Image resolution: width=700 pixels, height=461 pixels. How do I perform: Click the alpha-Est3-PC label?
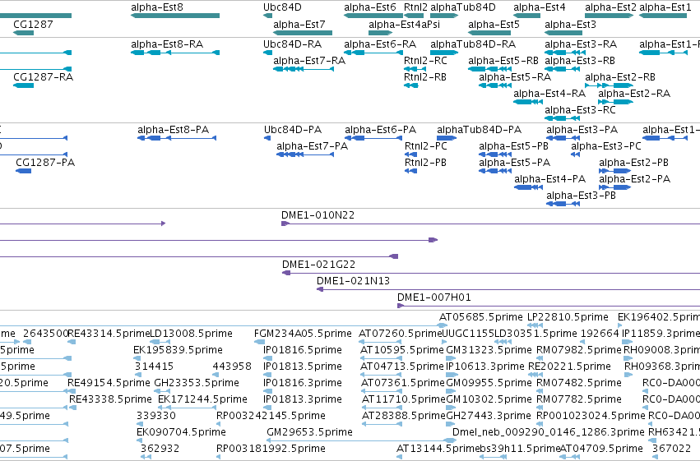point(605,146)
